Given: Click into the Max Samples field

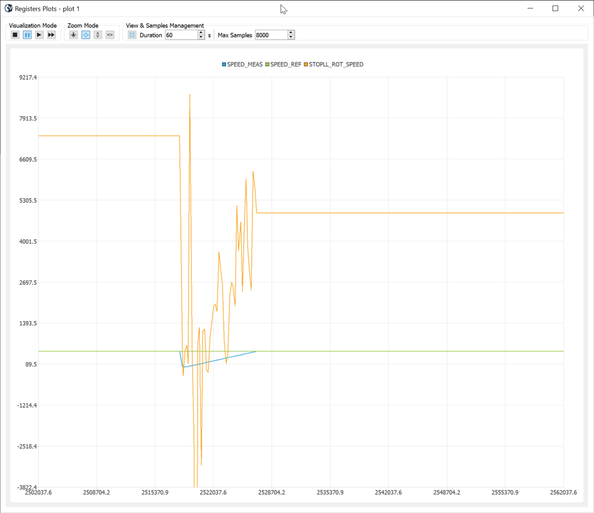Looking at the screenshot, I should (x=271, y=35).
